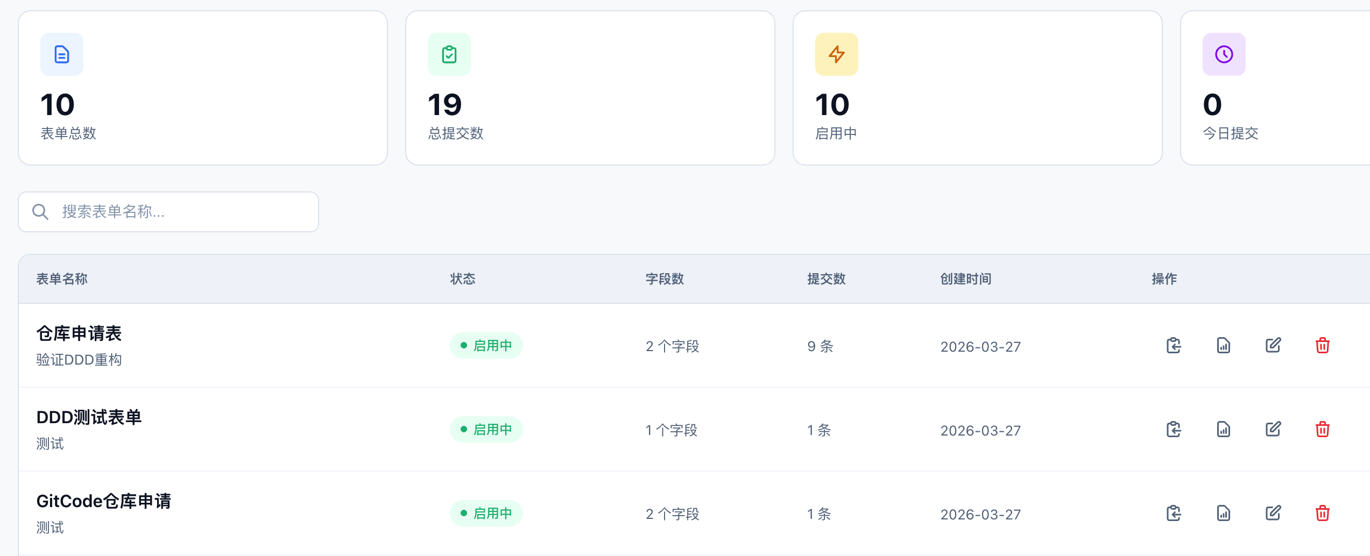Click the blue document icon above 表单总数

tap(62, 54)
